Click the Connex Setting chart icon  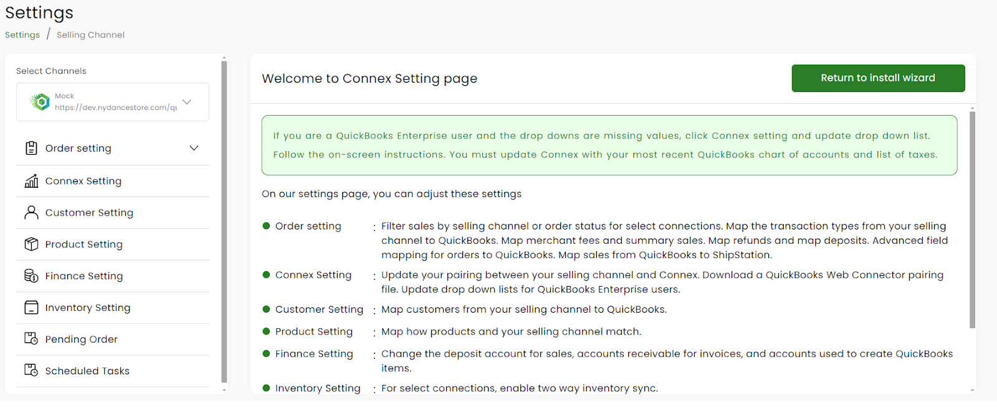pyautogui.click(x=31, y=181)
